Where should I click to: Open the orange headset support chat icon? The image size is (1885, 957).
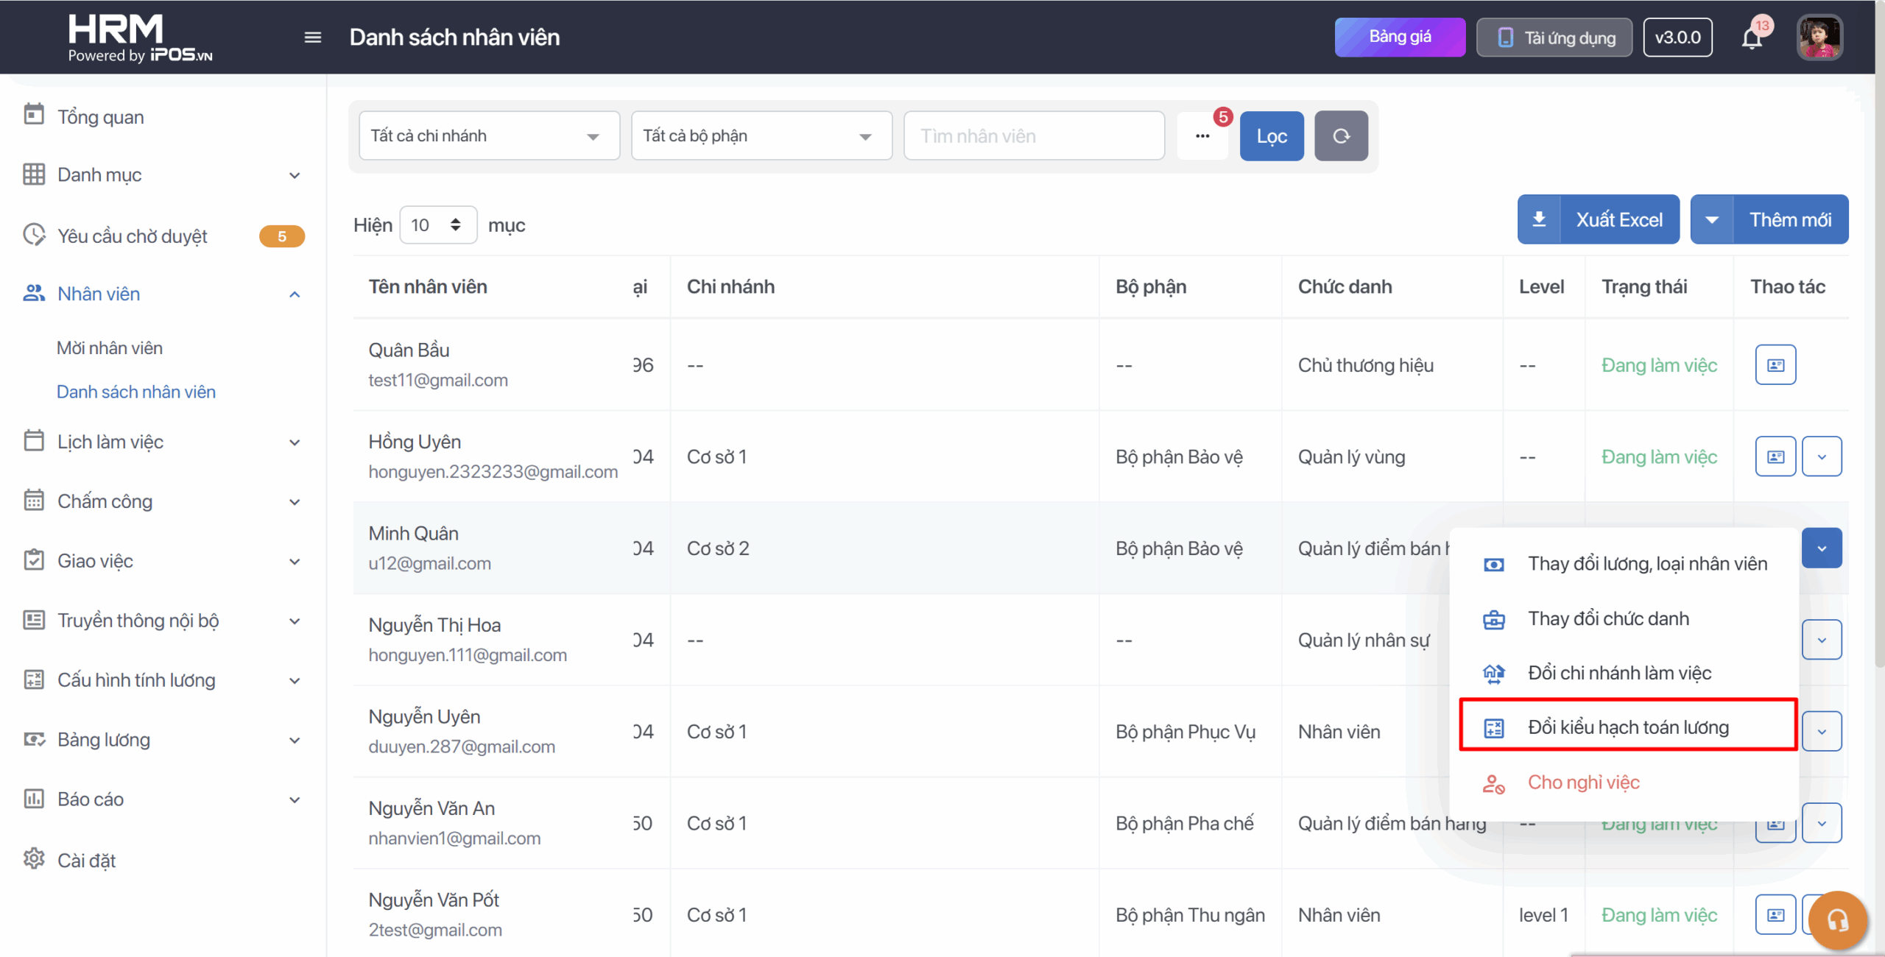[1837, 919]
